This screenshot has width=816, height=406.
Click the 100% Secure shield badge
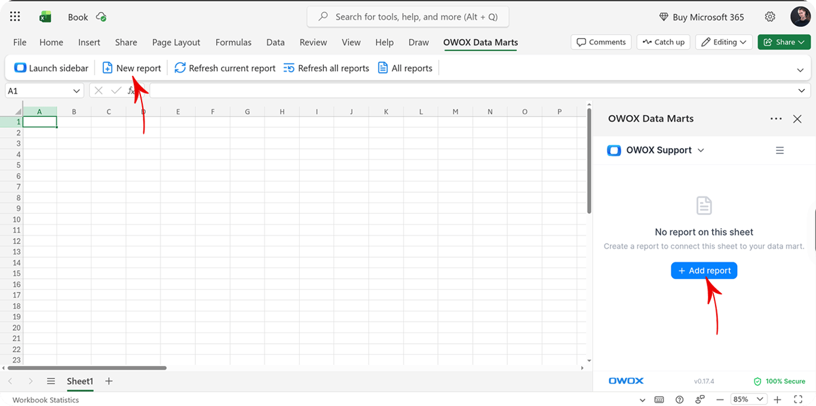779,381
